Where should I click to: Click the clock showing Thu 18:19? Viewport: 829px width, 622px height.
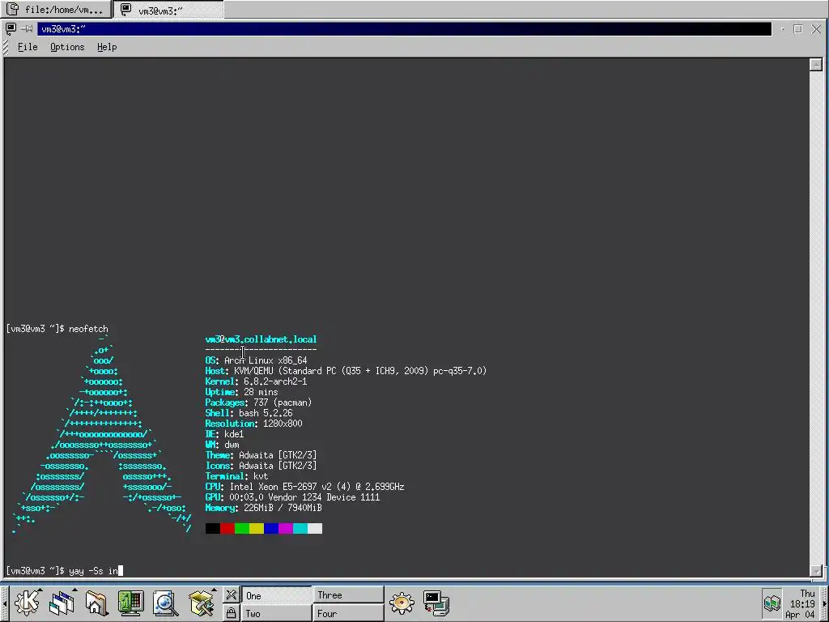click(x=801, y=603)
